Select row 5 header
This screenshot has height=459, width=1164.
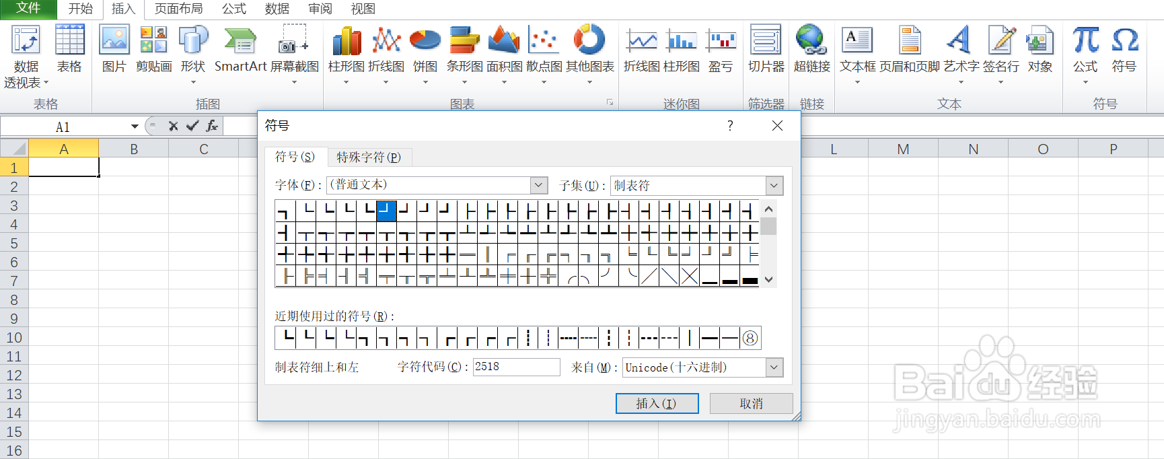(x=14, y=243)
